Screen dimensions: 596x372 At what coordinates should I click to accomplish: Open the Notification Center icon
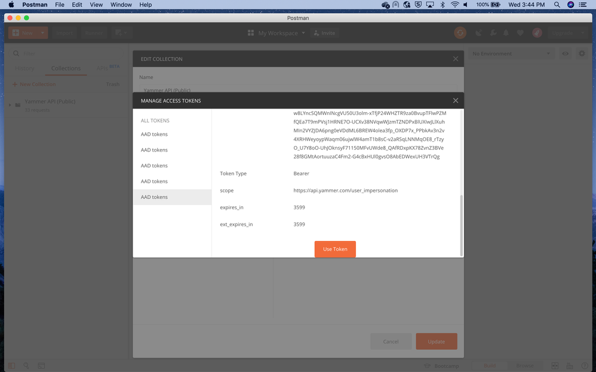(583, 5)
